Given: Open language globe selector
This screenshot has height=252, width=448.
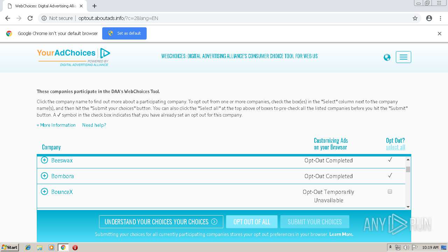Looking at the screenshot, I should click(x=387, y=57).
